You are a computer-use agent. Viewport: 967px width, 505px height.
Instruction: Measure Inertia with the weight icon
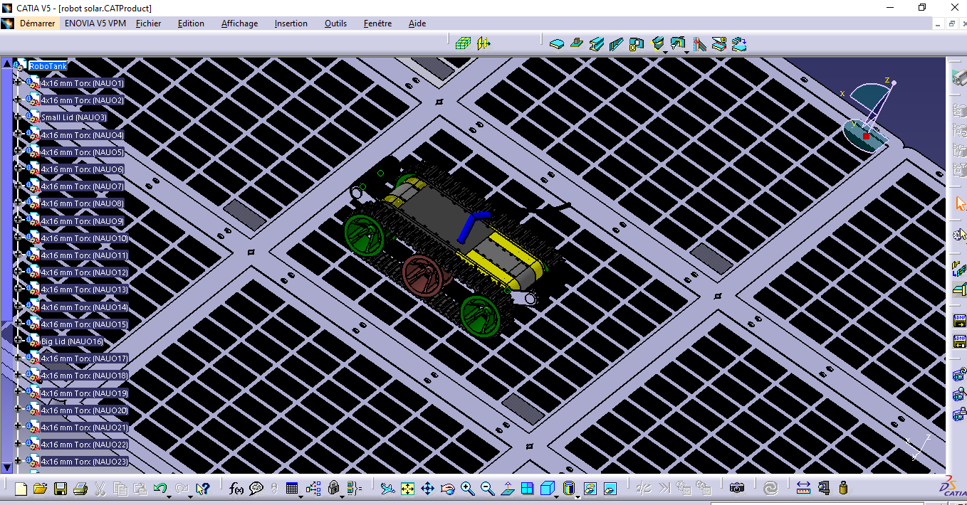844,489
